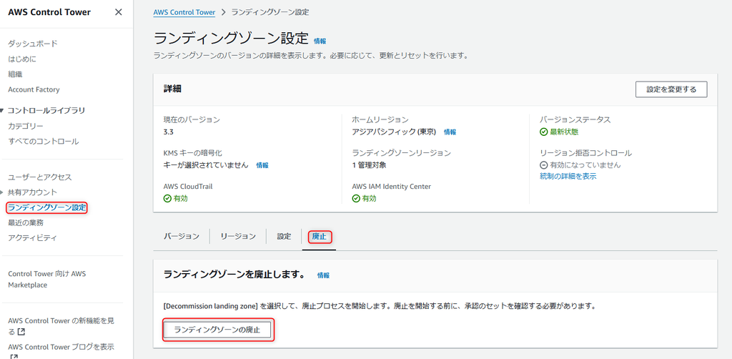Open ユーザーとアクセス in the sidebar
The width and height of the screenshot is (732, 359).
tap(40, 177)
